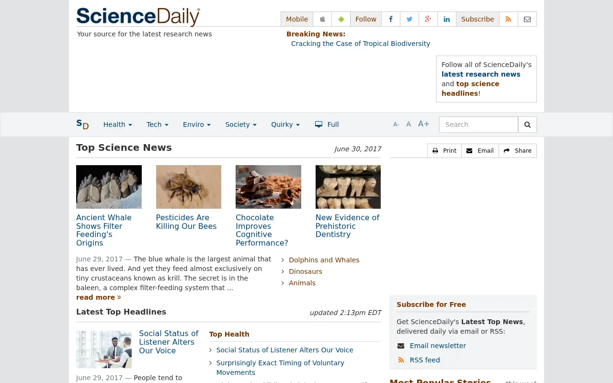Switch to Full site view
This screenshot has height=383, width=613.
(327, 124)
